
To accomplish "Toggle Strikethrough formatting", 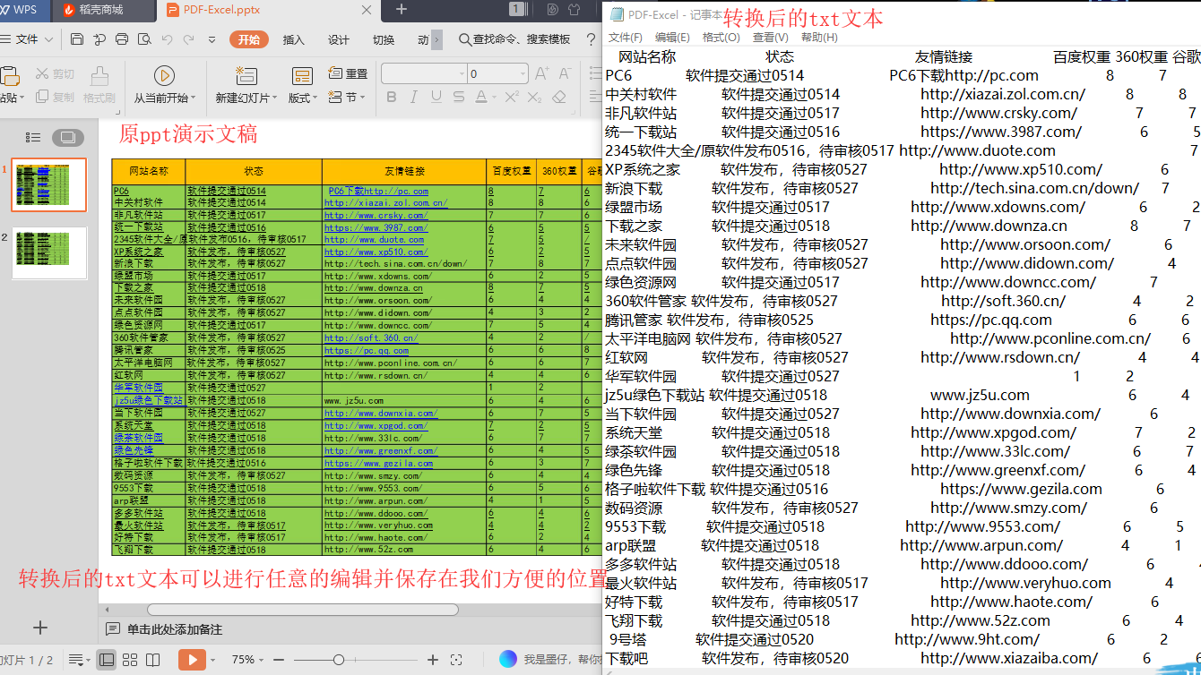I will (x=458, y=97).
